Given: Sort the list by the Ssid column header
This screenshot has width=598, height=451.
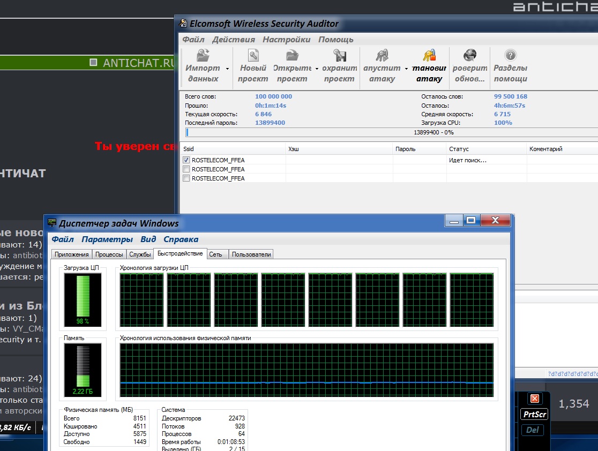Looking at the screenshot, I should pyautogui.click(x=233, y=149).
